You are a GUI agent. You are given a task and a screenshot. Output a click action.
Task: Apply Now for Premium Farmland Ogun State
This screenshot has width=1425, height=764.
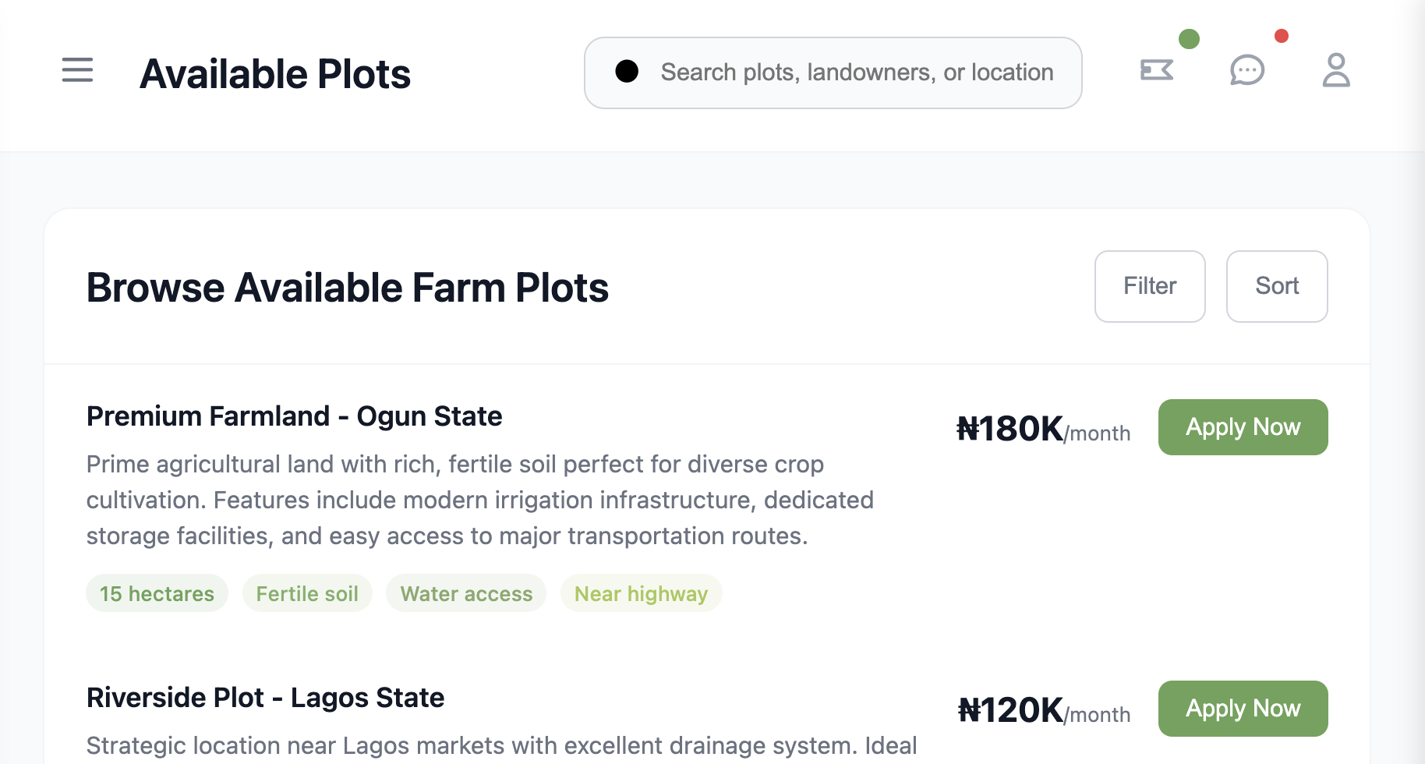pyautogui.click(x=1243, y=426)
